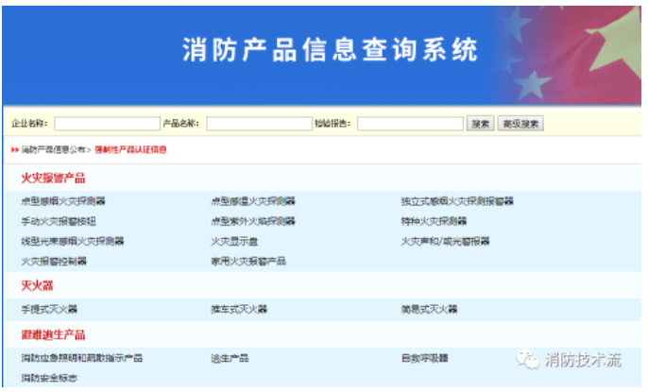
Task: Click the 产品名称 input field
Action: pyautogui.click(x=259, y=124)
